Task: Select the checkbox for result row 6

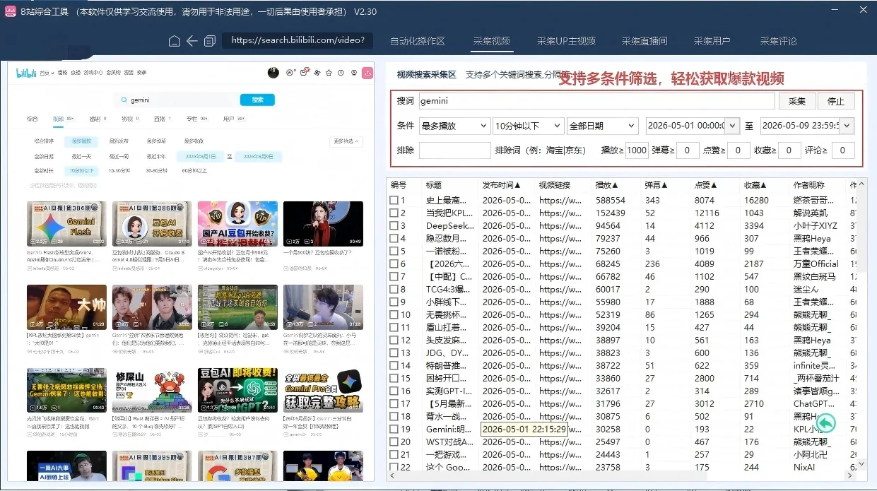Action: point(394,264)
